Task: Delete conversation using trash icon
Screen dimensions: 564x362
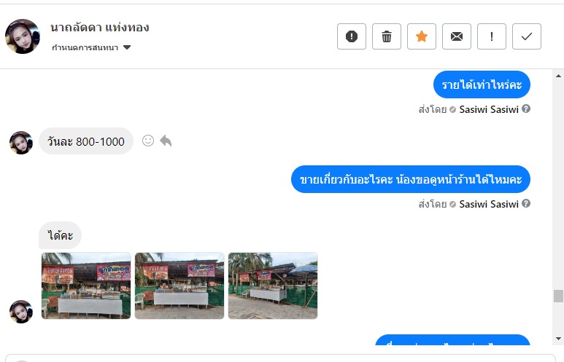Action: [x=386, y=36]
